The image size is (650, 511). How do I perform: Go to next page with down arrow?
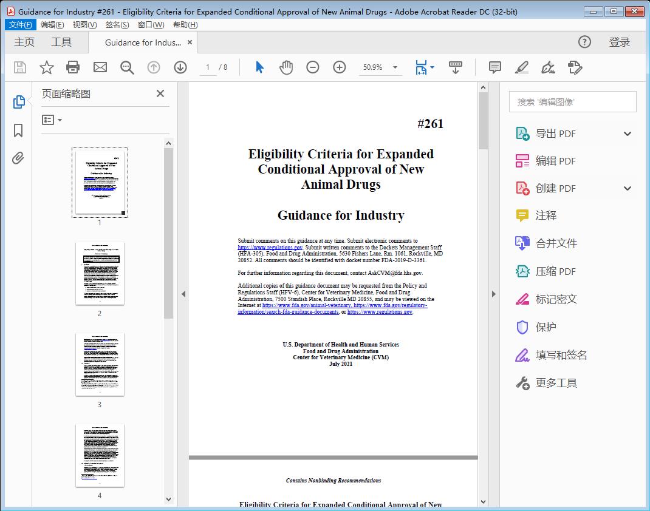click(x=180, y=67)
